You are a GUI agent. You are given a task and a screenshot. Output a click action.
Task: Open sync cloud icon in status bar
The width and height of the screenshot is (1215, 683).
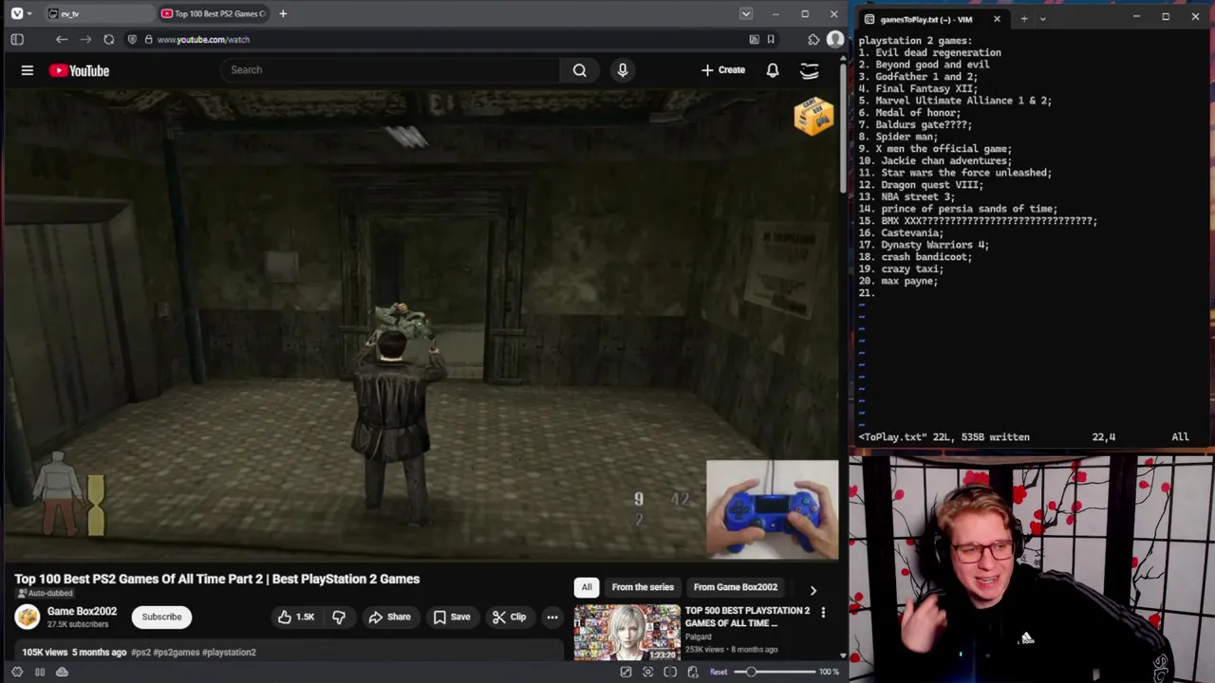(62, 672)
